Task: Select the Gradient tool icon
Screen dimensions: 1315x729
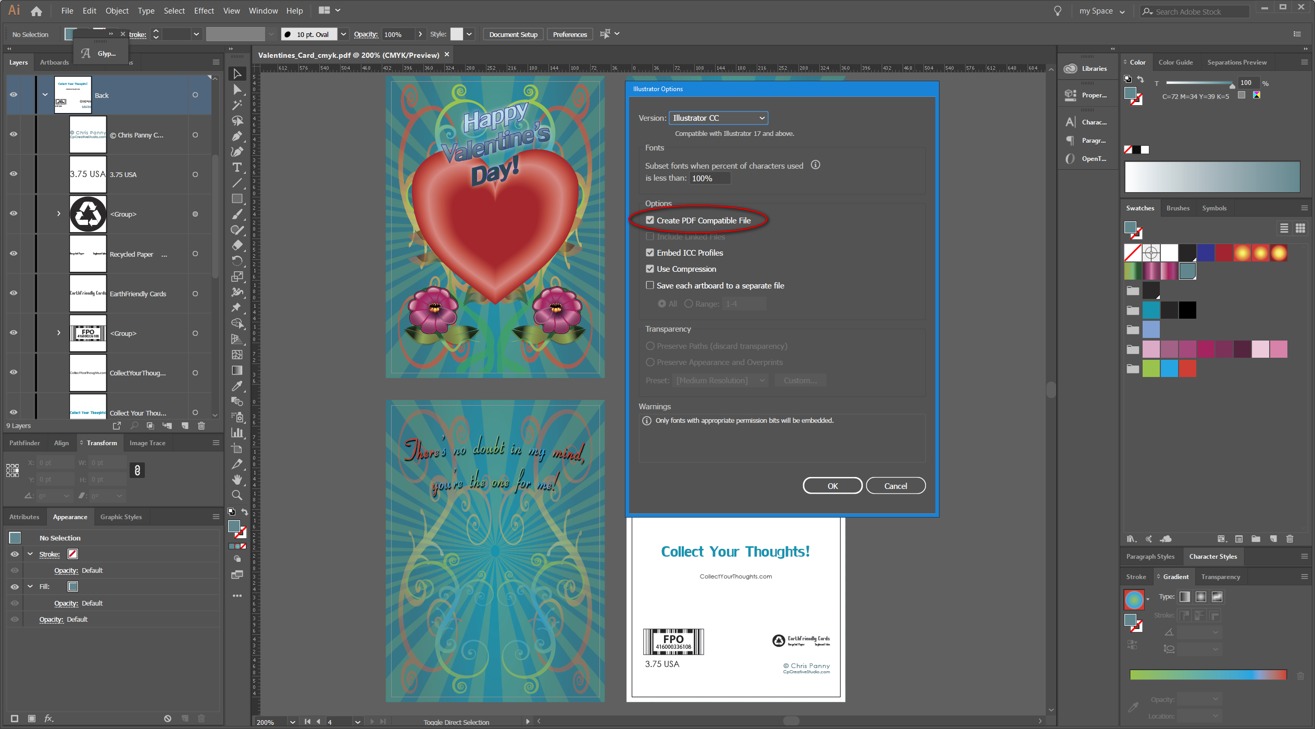Action: pyautogui.click(x=236, y=370)
